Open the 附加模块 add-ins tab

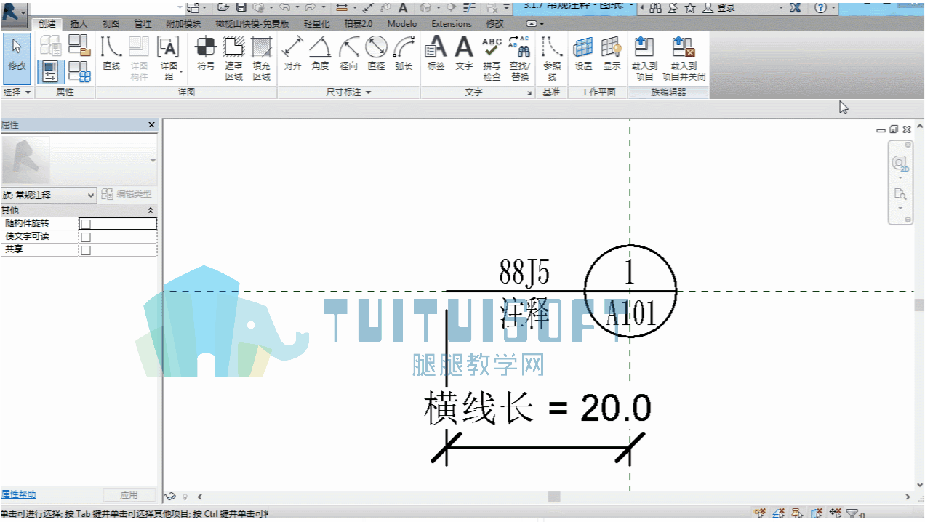[183, 24]
